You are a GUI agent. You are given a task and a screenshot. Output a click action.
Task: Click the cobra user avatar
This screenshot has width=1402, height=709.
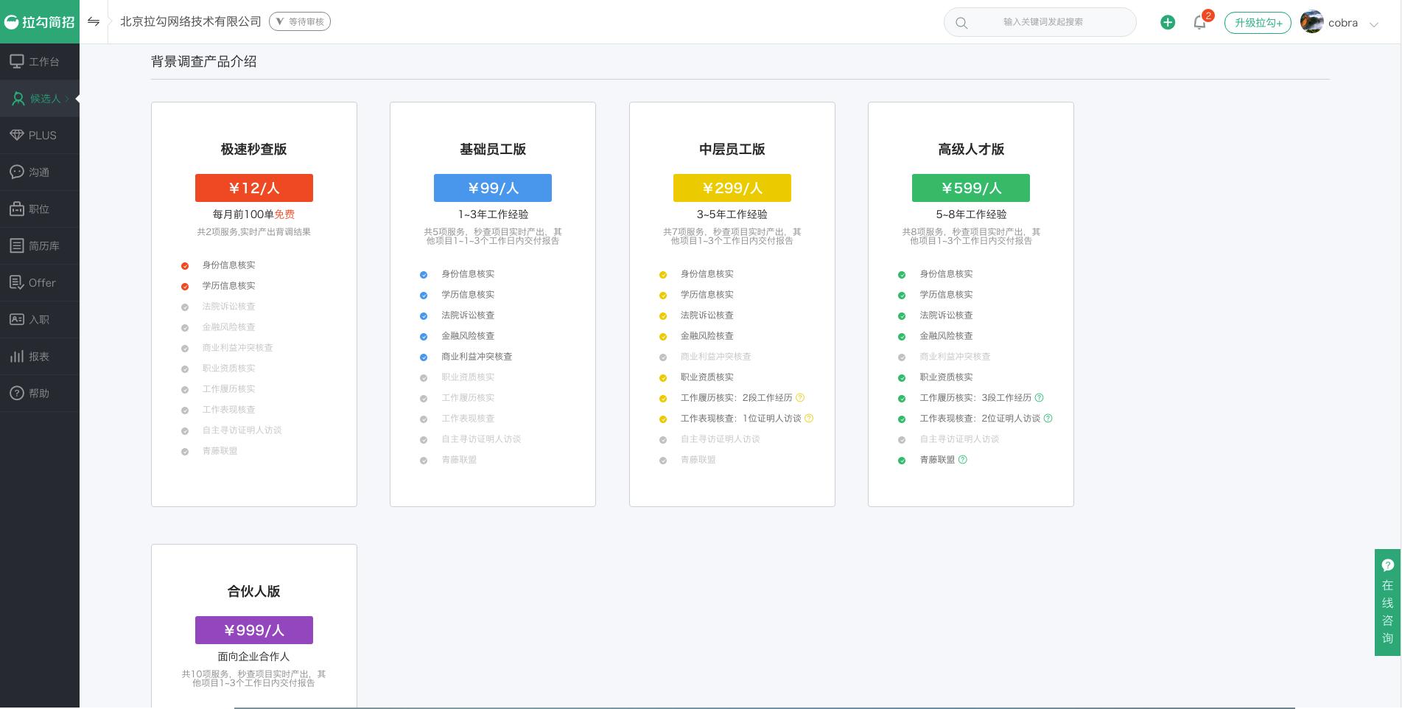click(1311, 22)
